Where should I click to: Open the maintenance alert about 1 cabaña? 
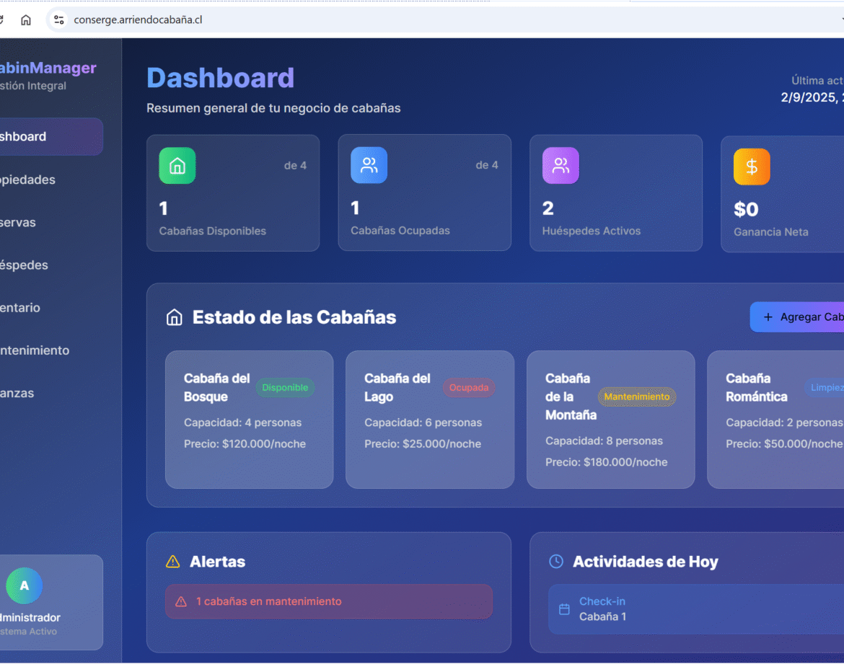click(329, 601)
